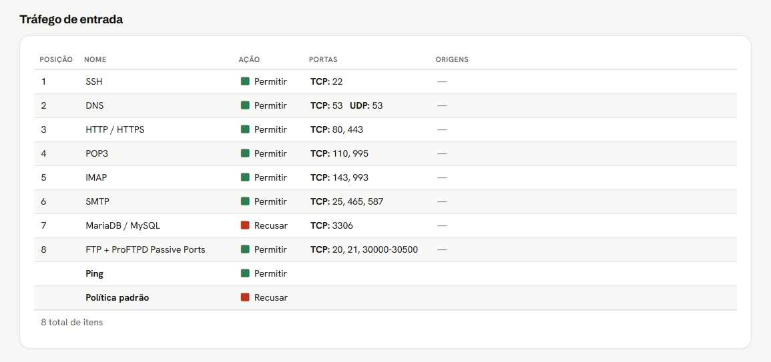Screen dimensions: 771x362
Task: Click the green indicator in the SMTP row
Action: pyautogui.click(x=245, y=201)
